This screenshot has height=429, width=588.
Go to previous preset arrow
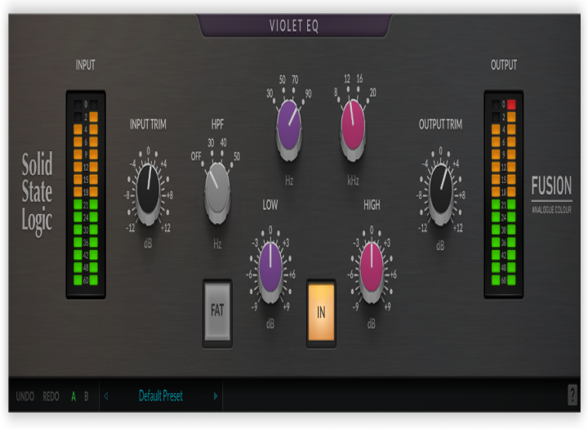[x=106, y=396]
